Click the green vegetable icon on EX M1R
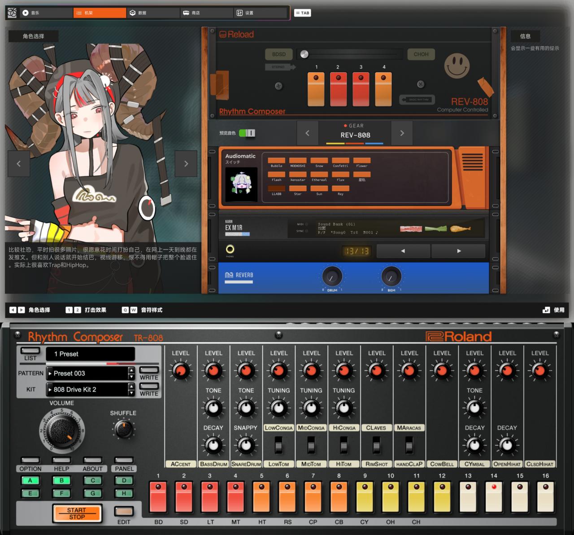This screenshot has width=574, height=535. (x=436, y=229)
